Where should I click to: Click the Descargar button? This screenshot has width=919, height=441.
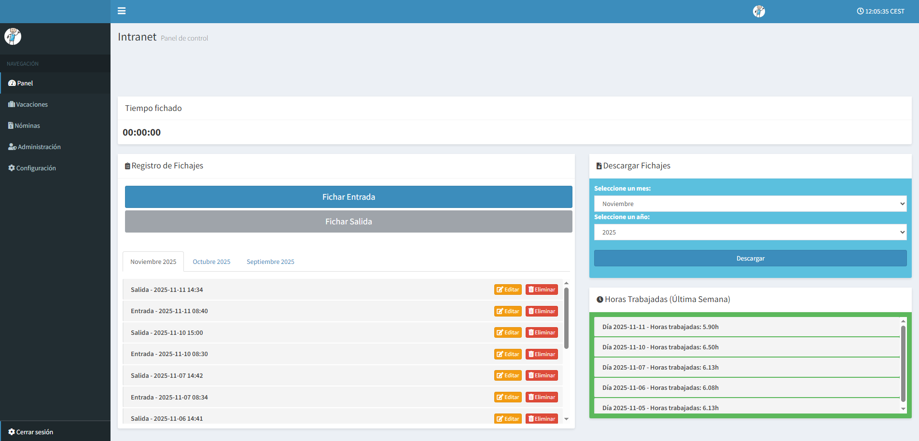(750, 258)
